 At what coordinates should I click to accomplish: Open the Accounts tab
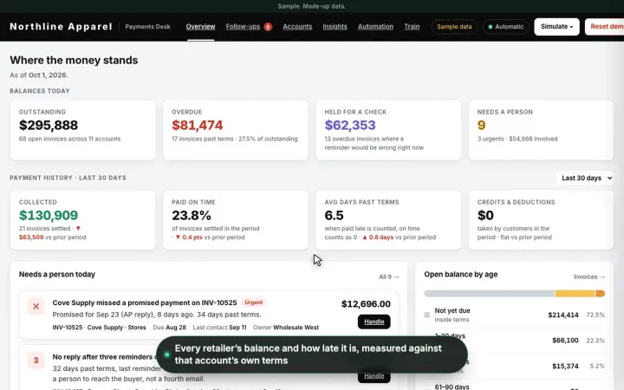click(x=297, y=27)
